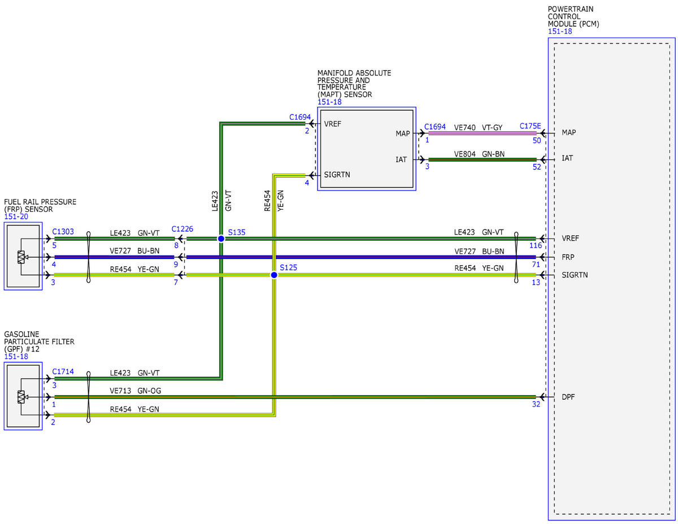Screen dimensions: 678x524
Task: Click the S135 splice label
Action: [x=237, y=232]
